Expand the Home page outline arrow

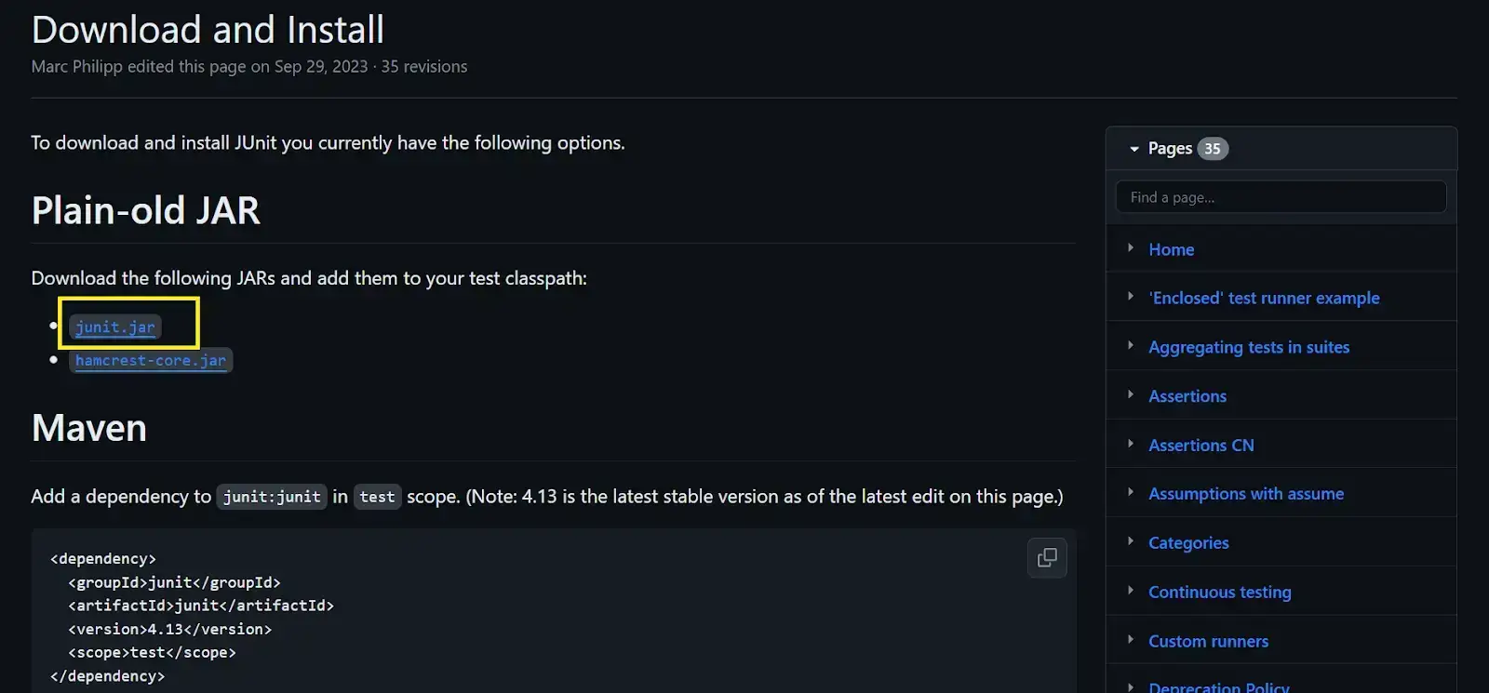[x=1131, y=248]
